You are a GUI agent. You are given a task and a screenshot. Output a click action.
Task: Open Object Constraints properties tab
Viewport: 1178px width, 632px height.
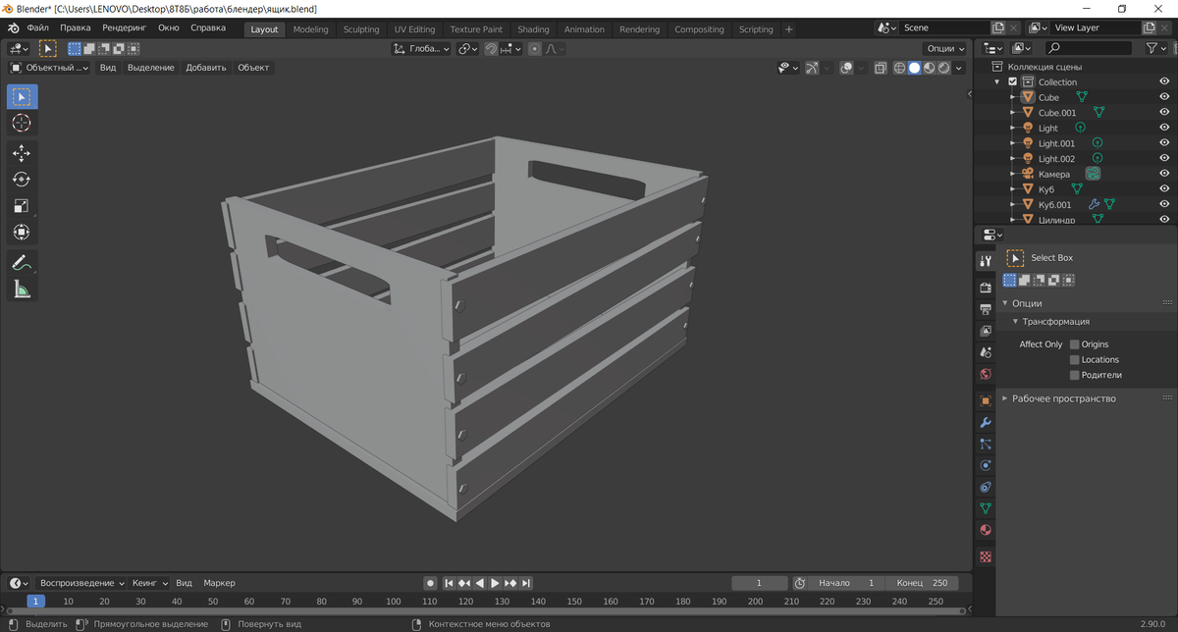pyautogui.click(x=986, y=487)
